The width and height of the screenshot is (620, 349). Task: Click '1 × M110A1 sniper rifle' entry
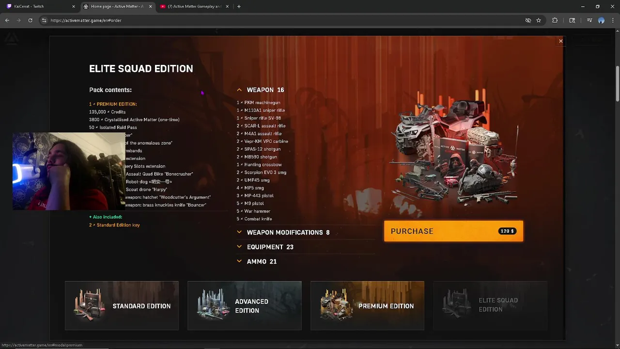[261, 111]
